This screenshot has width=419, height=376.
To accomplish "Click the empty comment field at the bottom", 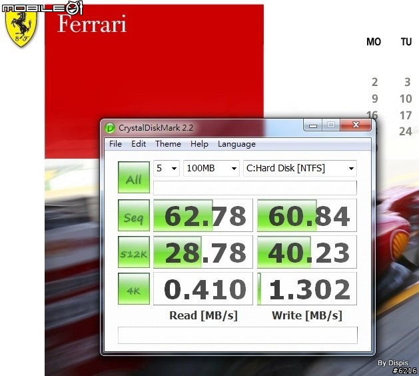I will coord(238,335).
